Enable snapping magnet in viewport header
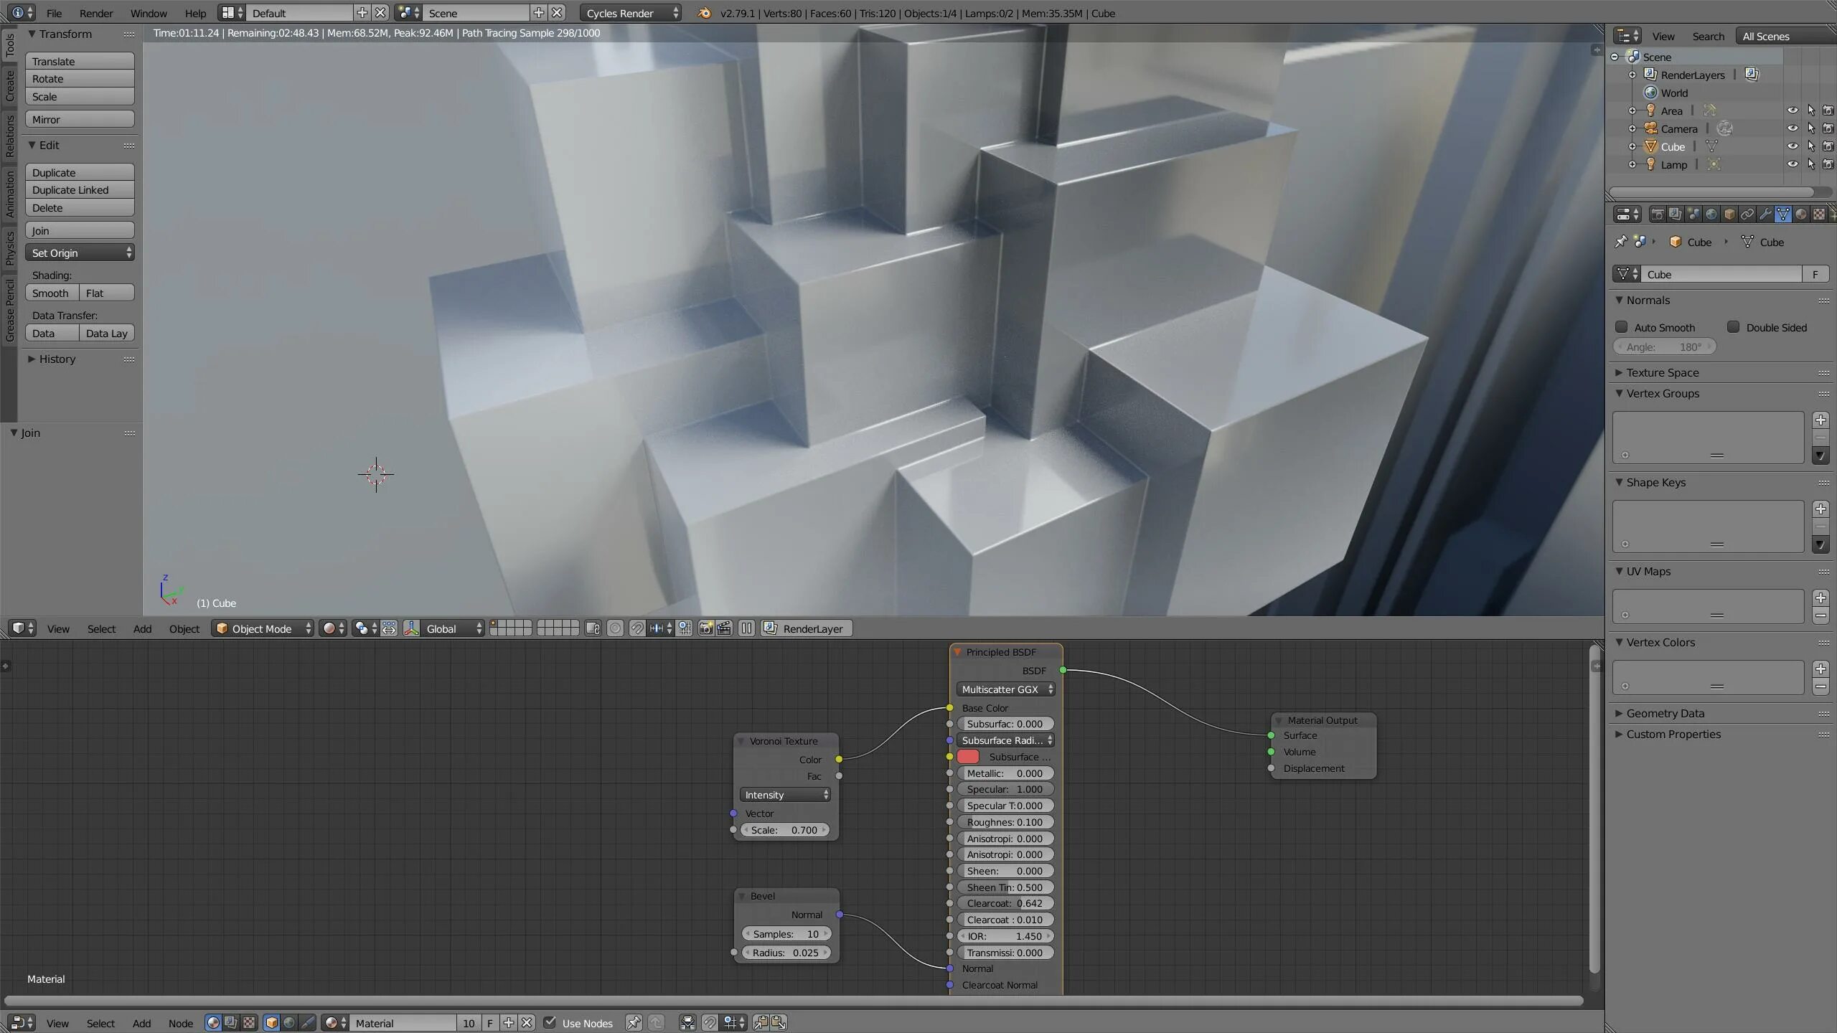 637,628
